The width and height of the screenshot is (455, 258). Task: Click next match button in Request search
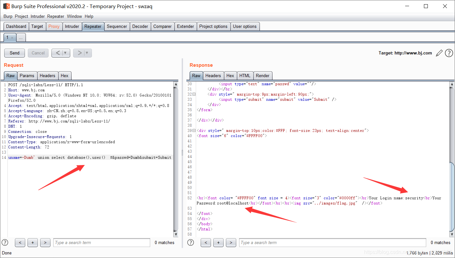coord(45,242)
